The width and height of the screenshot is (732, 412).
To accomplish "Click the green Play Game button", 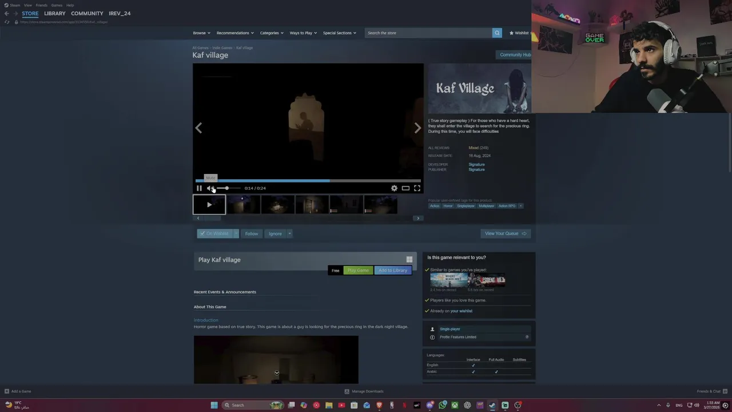I will 358,270.
